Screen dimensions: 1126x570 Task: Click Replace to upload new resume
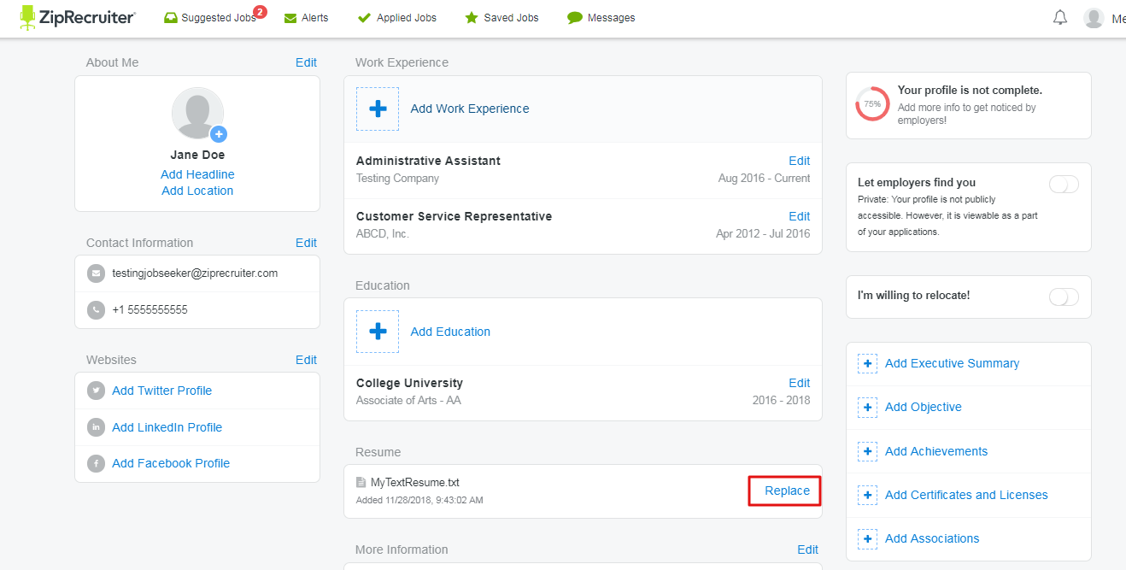(x=786, y=491)
